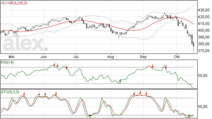
Task: Select the Jul month label
Action: coord(76,57)
